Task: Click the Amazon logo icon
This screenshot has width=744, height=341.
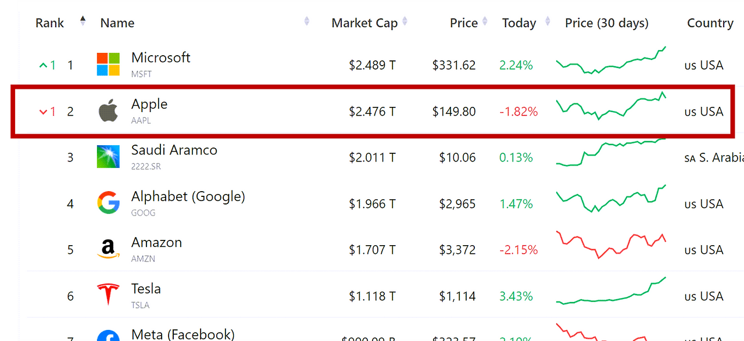Action: [x=108, y=249]
